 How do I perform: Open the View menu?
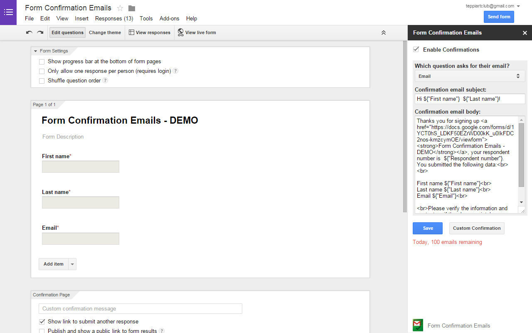[62, 18]
